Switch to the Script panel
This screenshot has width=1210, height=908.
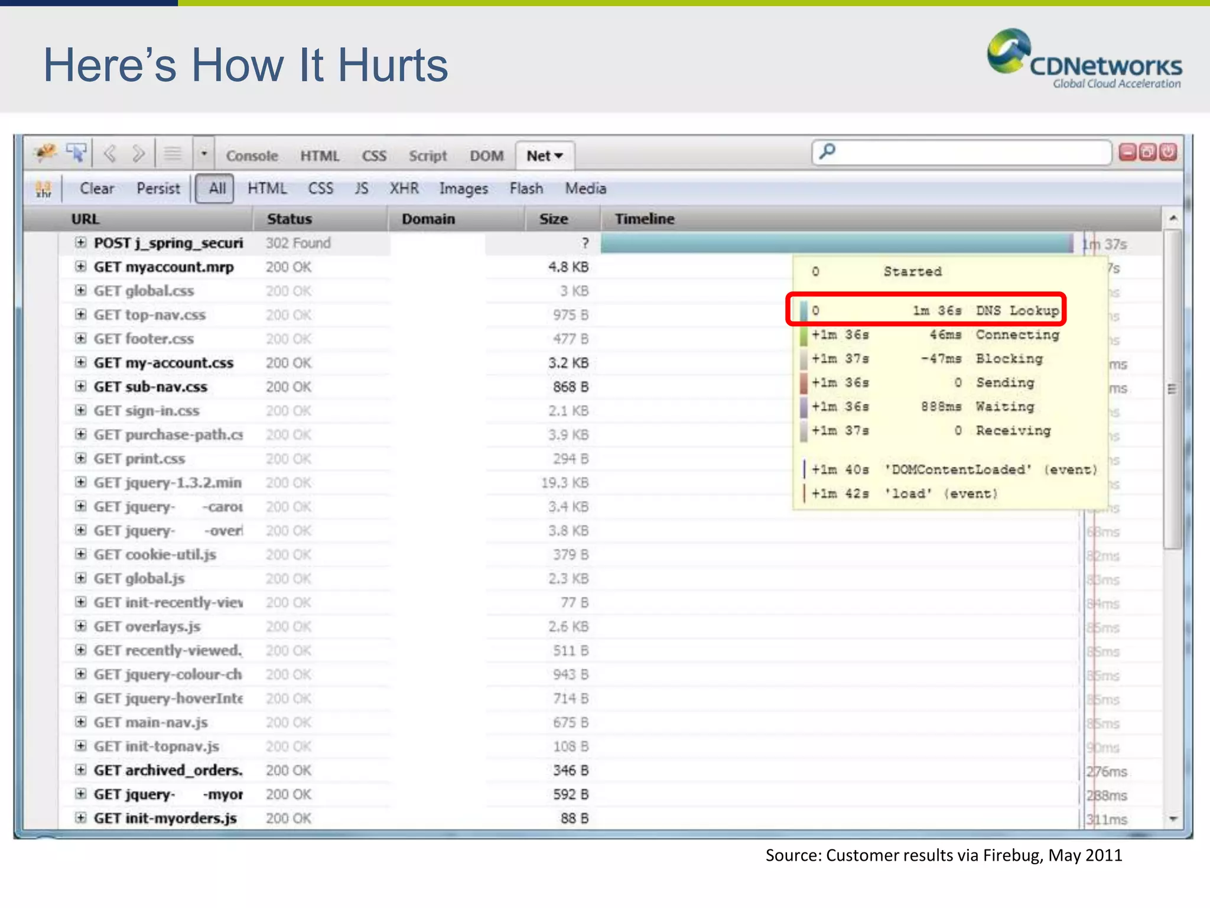click(x=428, y=156)
